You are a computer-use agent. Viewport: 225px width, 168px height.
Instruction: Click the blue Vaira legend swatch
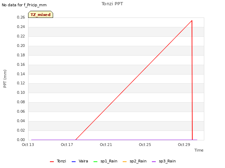point(73,162)
